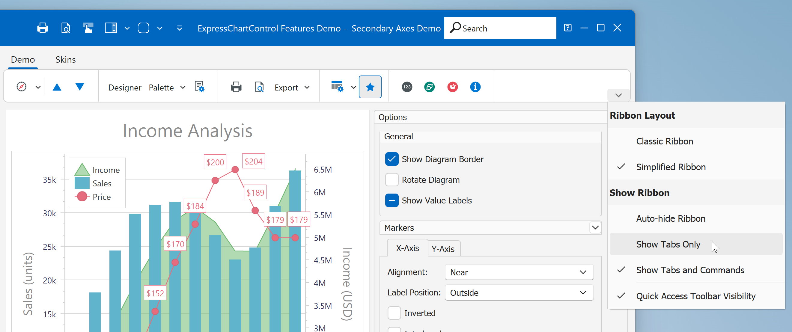792x332 pixels.
Task: Enable the Rotate Diagram checkbox
Action: click(x=392, y=180)
